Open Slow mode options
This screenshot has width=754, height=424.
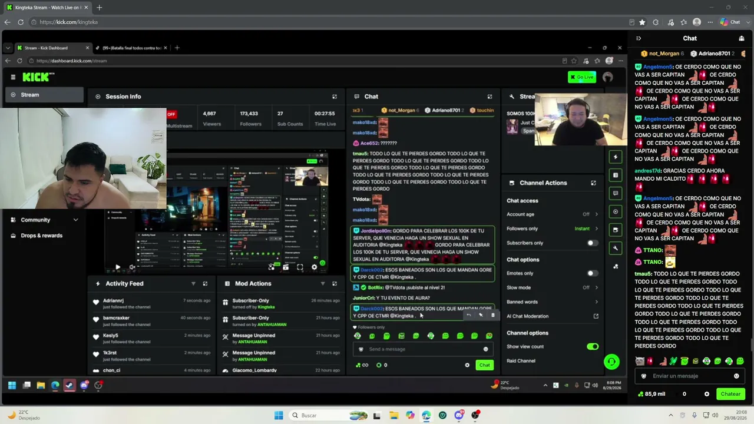[552, 287]
